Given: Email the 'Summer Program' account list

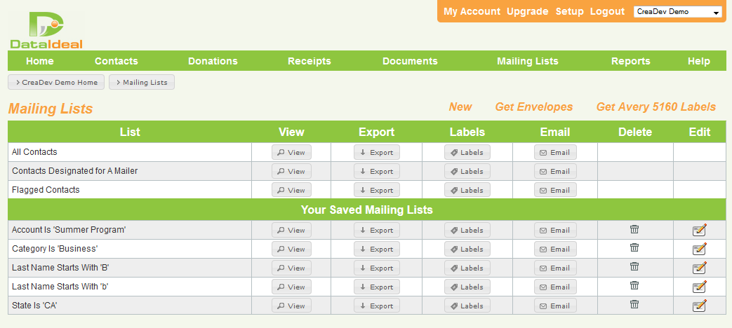Looking at the screenshot, I should (x=556, y=230).
